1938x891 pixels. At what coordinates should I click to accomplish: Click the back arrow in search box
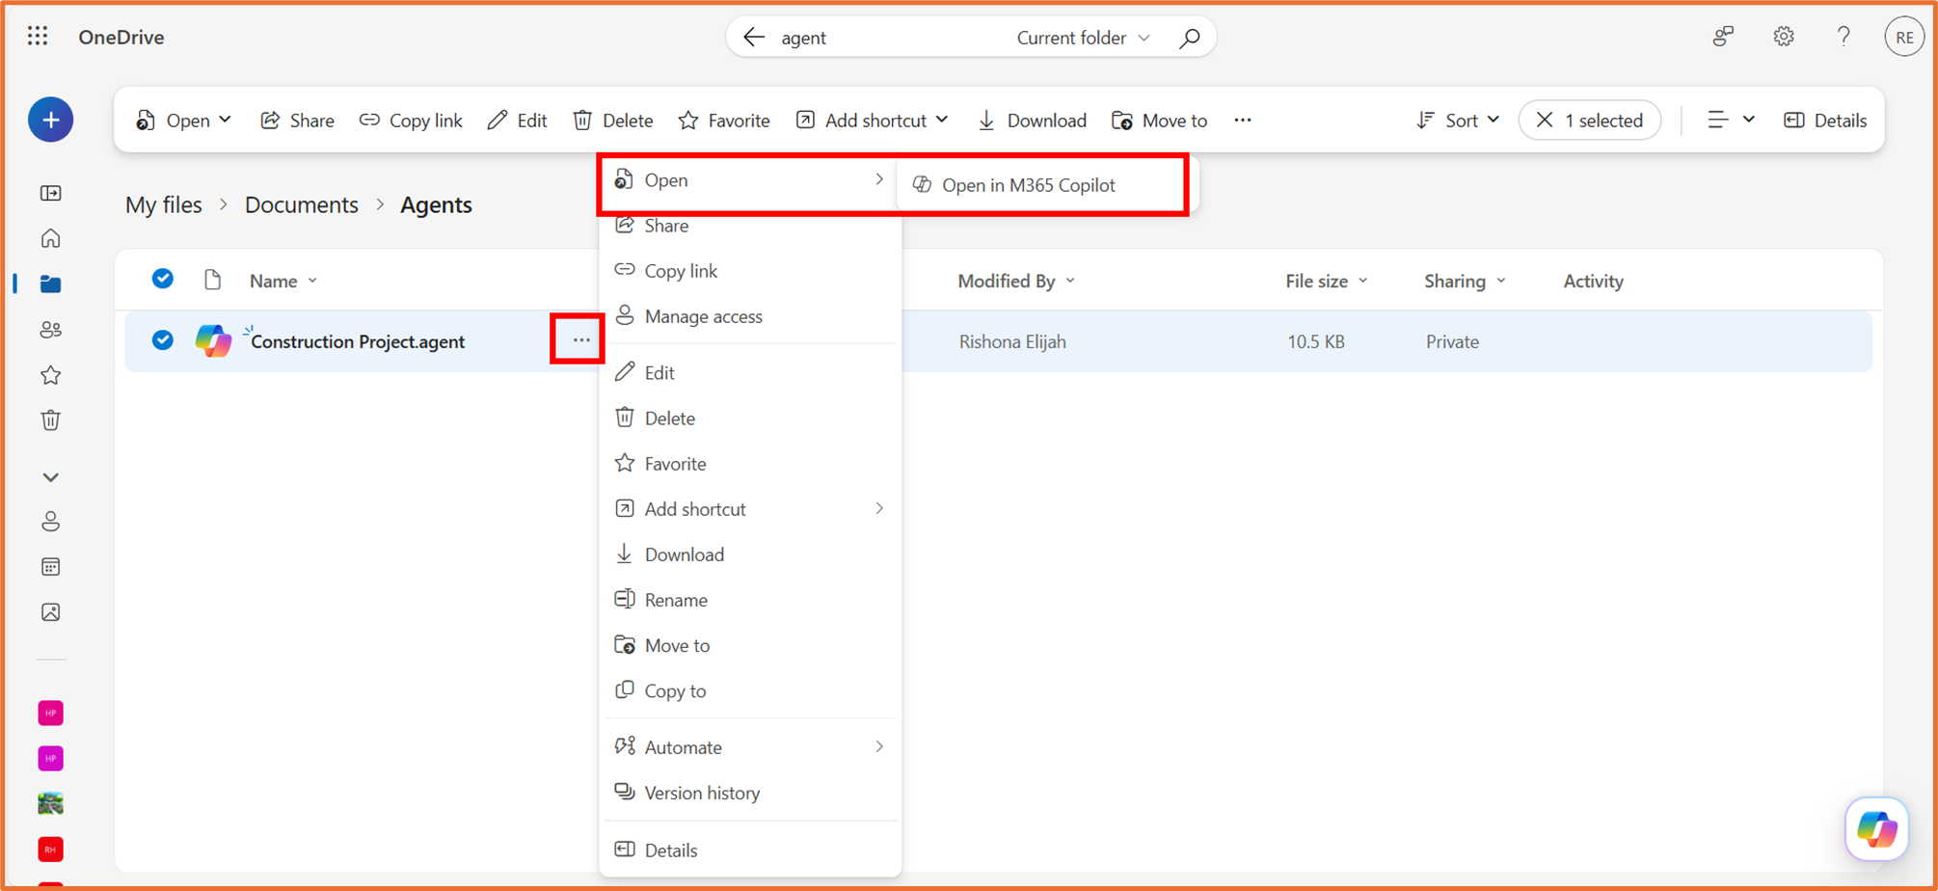pos(754,38)
